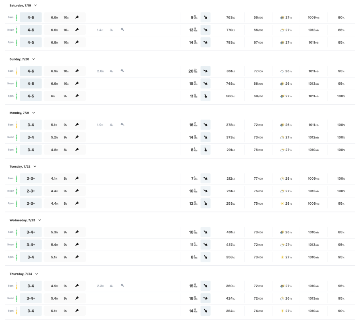This screenshot has width=359, height=323.
Task: Click the 861kJ energy value on Sunday
Action: click(231, 71)
